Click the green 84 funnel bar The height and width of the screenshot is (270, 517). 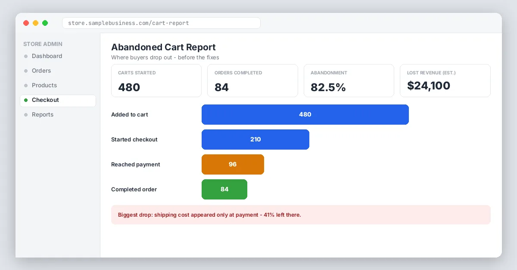pos(224,190)
